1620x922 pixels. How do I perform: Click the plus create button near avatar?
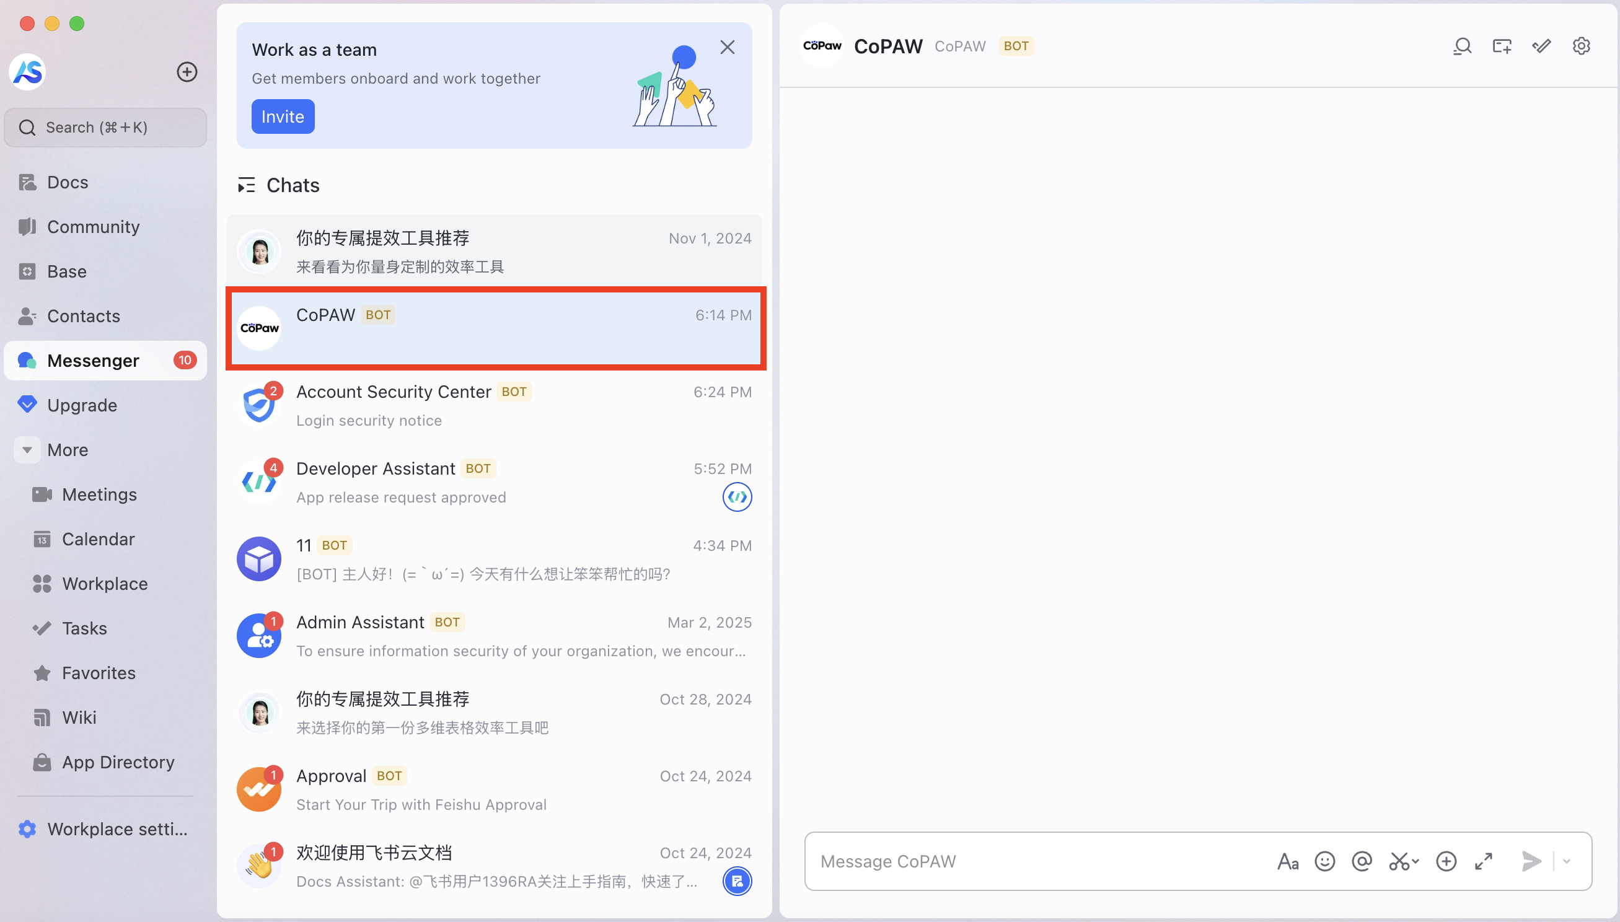coord(187,71)
